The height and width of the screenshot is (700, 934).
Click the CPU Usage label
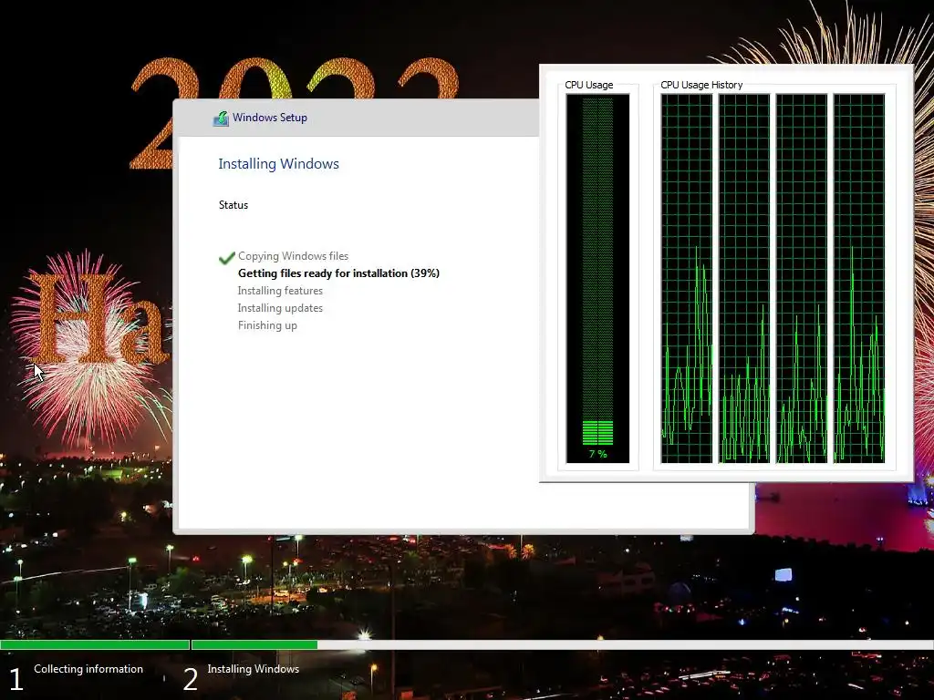(588, 85)
